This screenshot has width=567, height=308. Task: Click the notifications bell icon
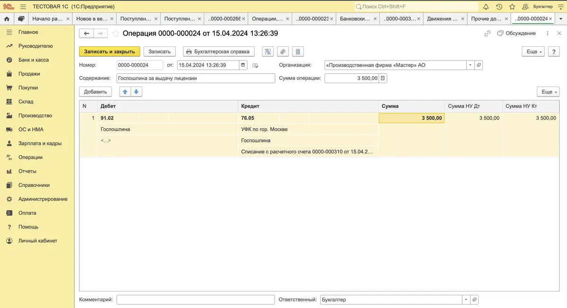coord(486,7)
